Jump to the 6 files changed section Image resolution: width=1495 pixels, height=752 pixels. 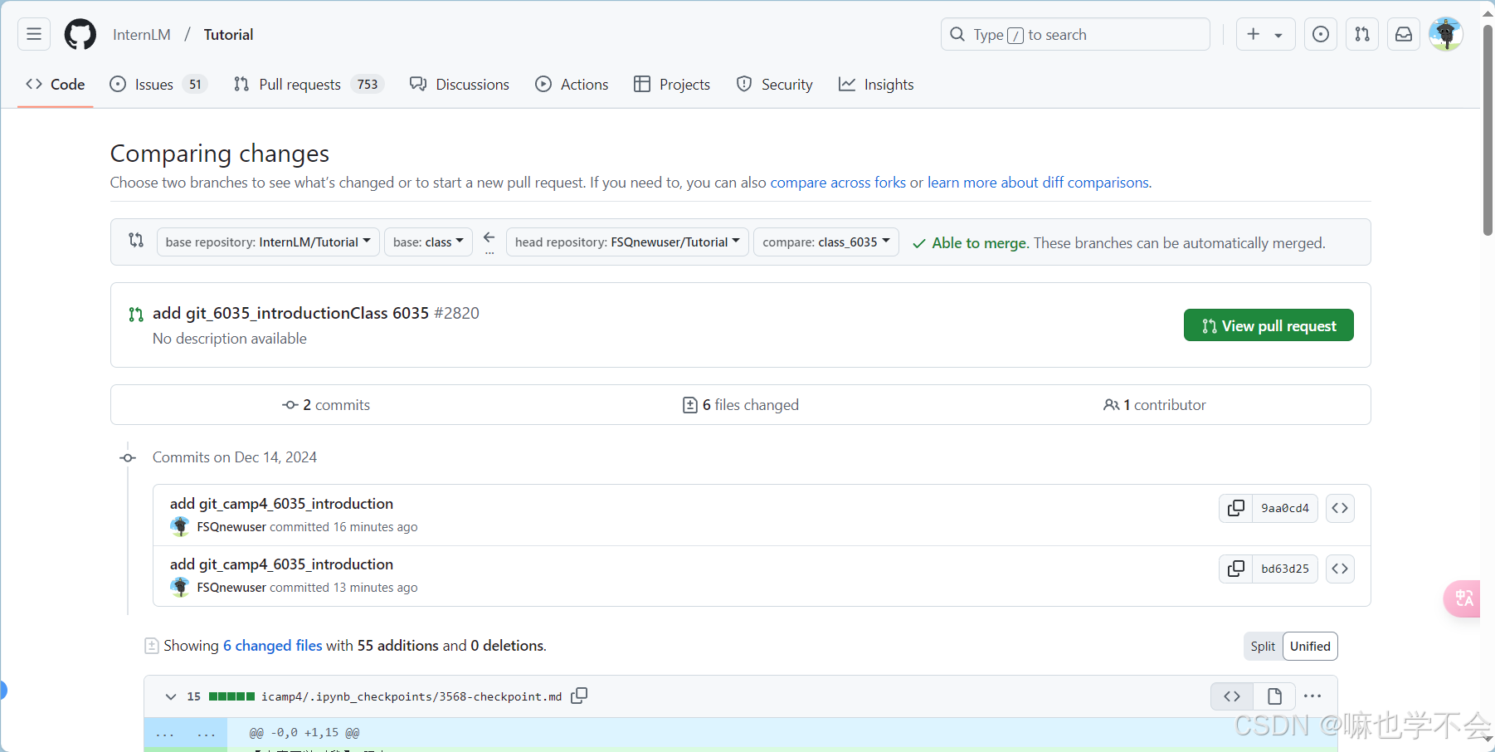tap(740, 405)
